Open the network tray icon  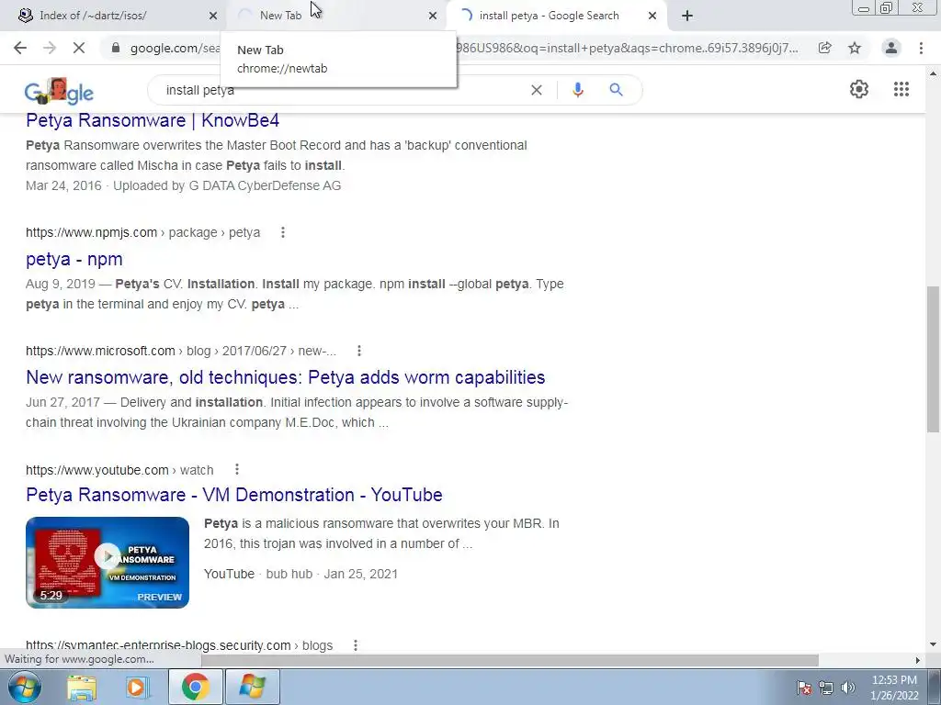(826, 688)
